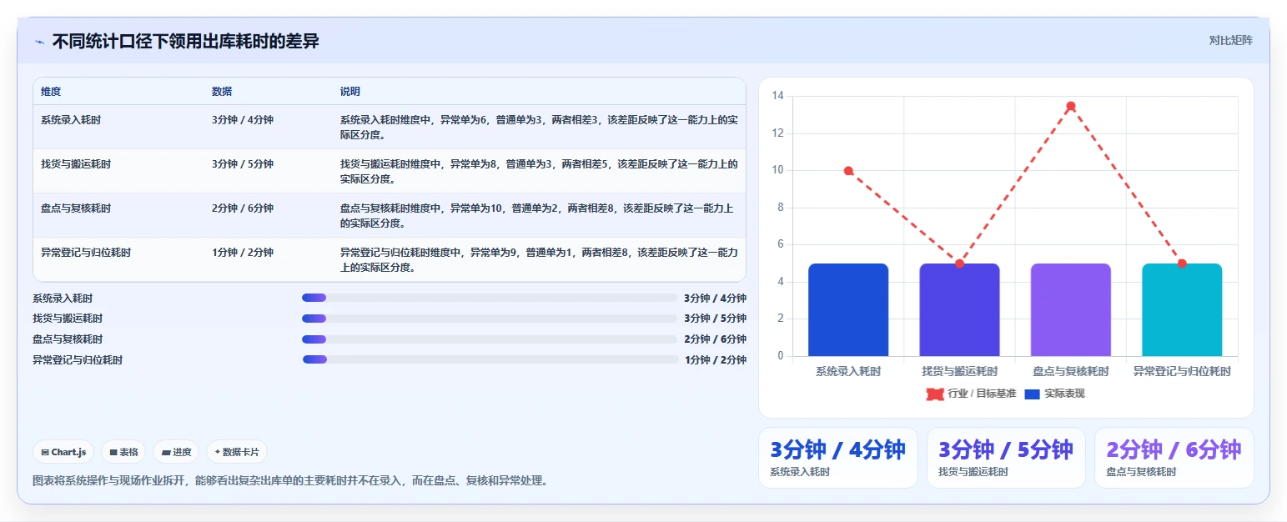Click description text starting 系统录入耗时维度中
Screen dimensions: 1287x522
click(x=539, y=127)
